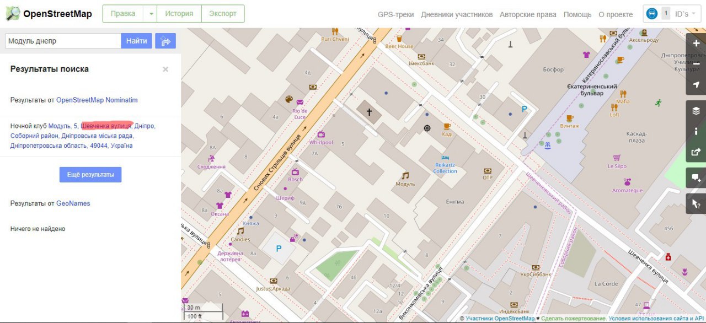
Task: Click Условия использования сайта и API link
Action: tap(656, 319)
